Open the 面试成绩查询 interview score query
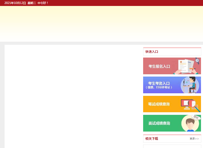 click(159, 123)
